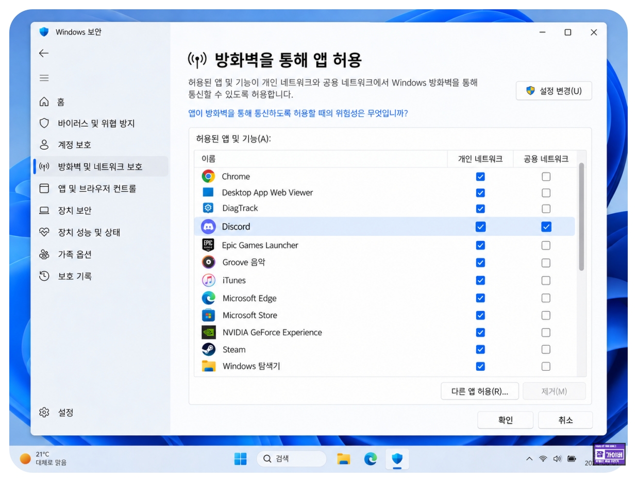637x482 pixels.
Task: Select the Groove 음악 row name
Action: tap(244, 262)
